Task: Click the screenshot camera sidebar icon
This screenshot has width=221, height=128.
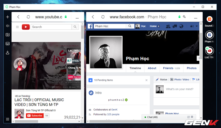Action: tap(8, 35)
